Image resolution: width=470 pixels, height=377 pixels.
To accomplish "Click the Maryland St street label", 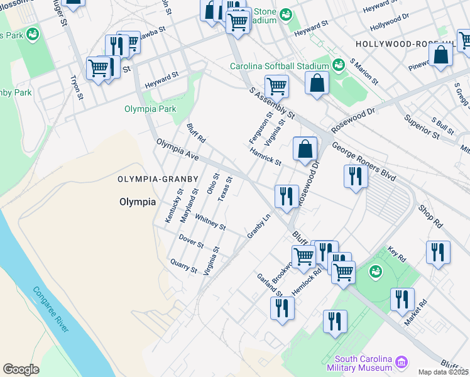I will pos(189,205).
